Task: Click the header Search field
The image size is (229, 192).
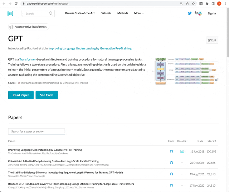Action: 38,14
